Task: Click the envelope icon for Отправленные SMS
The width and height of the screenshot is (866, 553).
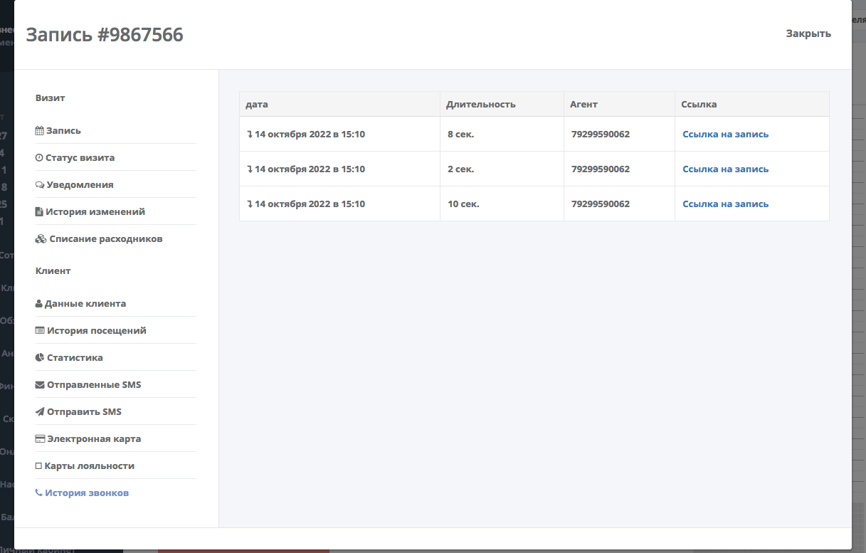Action: tap(40, 385)
